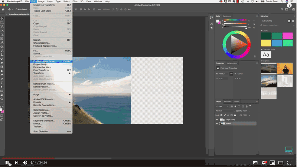Toggle the Auto-Select checkbox
297x167 pixels.
(x=16, y=9)
